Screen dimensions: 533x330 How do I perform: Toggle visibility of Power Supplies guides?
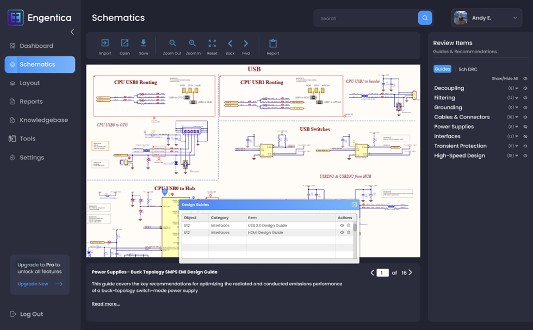click(525, 127)
